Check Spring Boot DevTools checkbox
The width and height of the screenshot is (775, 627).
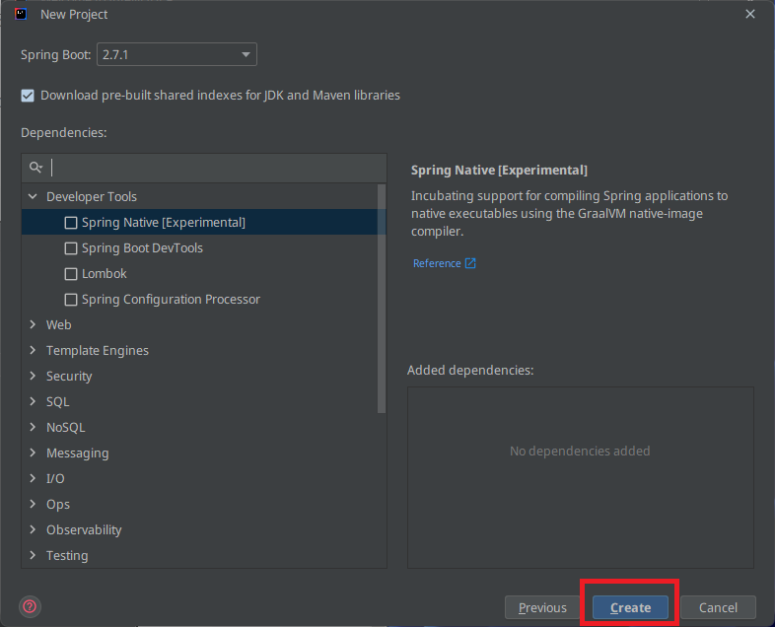(x=71, y=248)
